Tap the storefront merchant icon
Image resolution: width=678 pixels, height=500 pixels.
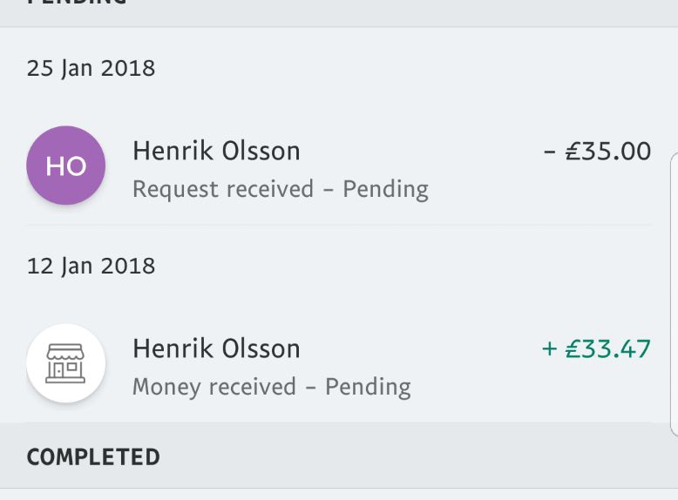click(66, 363)
